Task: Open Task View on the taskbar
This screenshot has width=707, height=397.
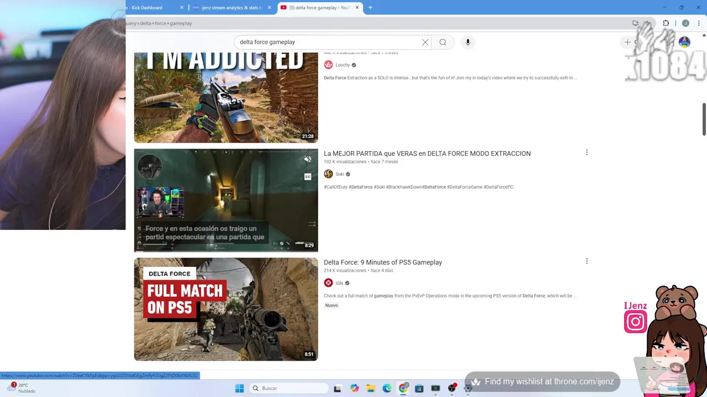Action: [337, 388]
